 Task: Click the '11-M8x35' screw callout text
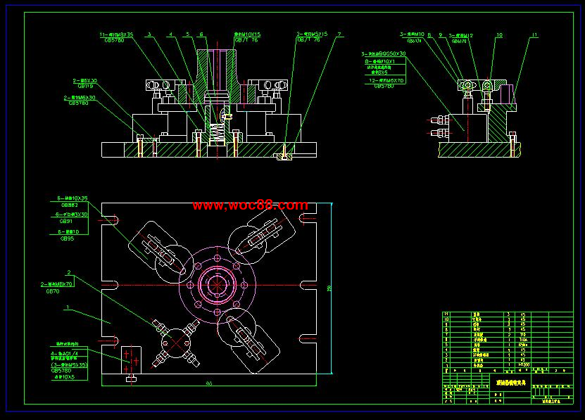click(116, 34)
